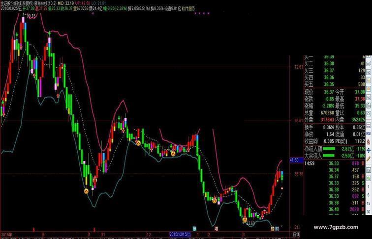Screen dimensions: 372x239
Task: Click the 最低 value 35.33
Action: click(x=360, y=106)
